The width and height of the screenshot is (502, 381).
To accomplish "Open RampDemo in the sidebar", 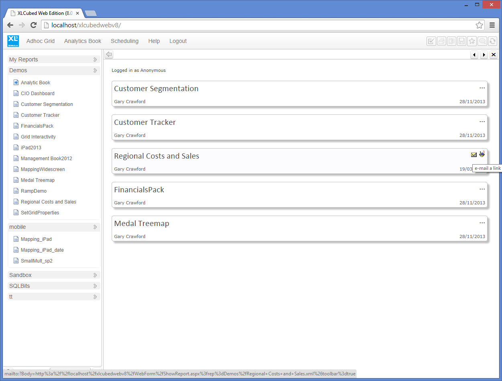I will tap(33, 191).
